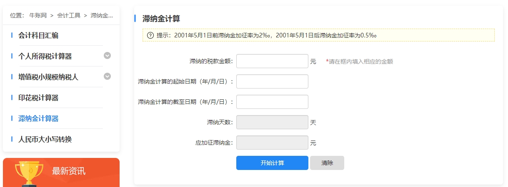The height and width of the screenshot is (187, 508).
Task: Click the 截至日期 date input
Action: (x=272, y=102)
